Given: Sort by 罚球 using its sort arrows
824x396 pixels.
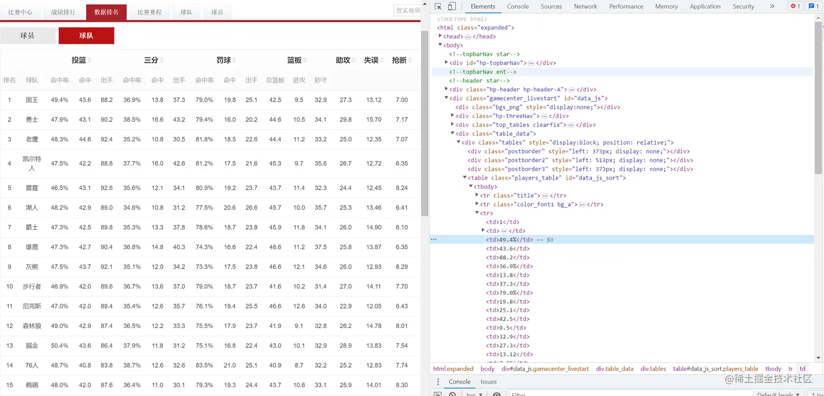Looking at the screenshot, I should click(x=234, y=60).
